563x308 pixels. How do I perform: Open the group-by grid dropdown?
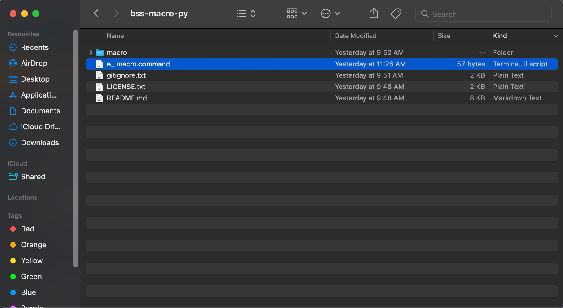(297, 14)
